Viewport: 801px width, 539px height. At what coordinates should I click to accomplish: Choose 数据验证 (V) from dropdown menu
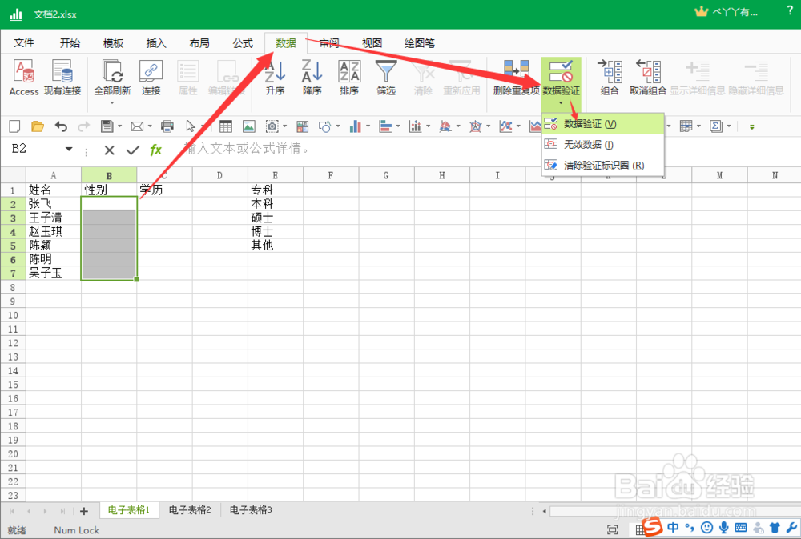tap(603, 124)
